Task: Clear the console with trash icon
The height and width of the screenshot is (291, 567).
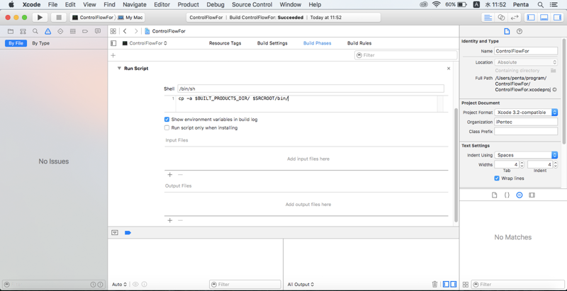Action: (435, 285)
